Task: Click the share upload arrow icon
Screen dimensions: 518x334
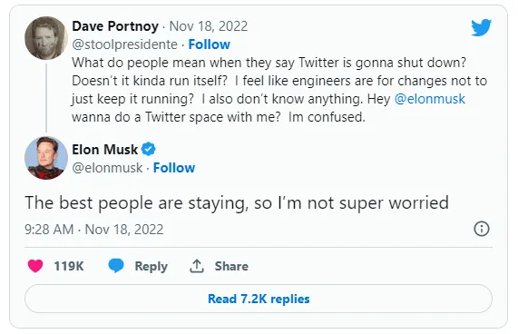Action: [x=197, y=266]
